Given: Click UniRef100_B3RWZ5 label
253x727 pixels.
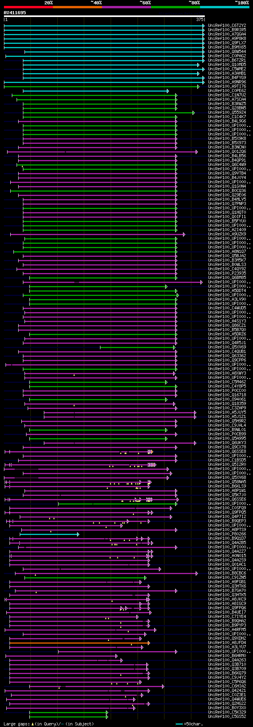Looking at the screenshot, I should [x=227, y=104].
